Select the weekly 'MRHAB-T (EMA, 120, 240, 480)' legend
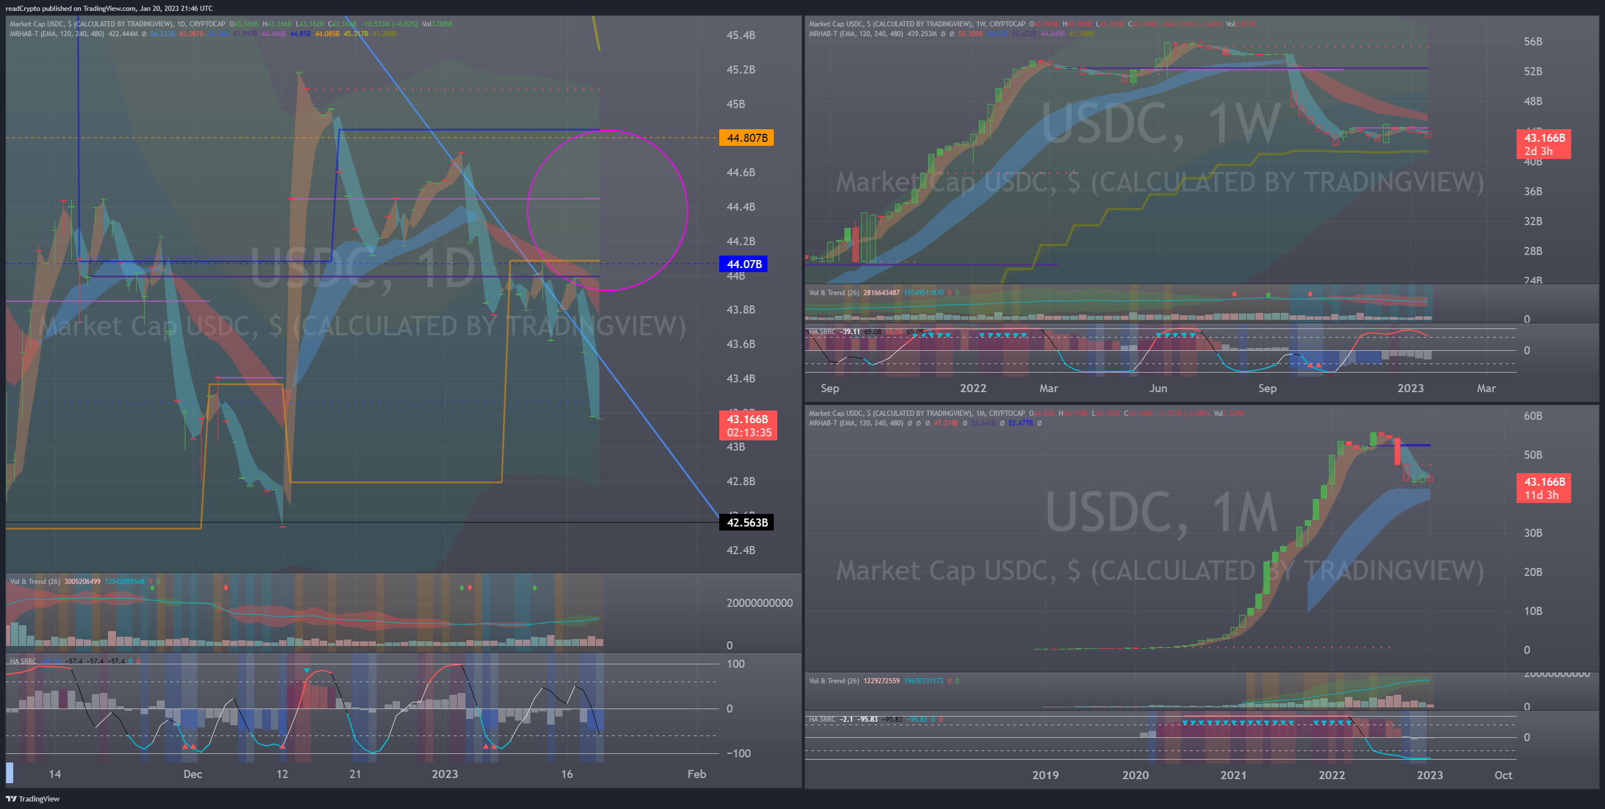This screenshot has width=1605, height=809. (x=856, y=34)
